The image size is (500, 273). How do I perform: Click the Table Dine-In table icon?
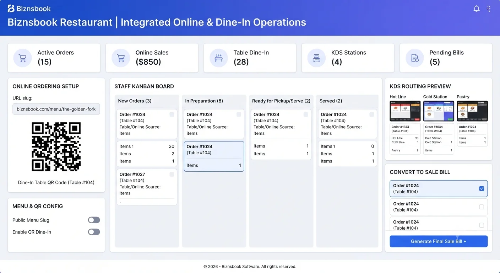(219, 58)
